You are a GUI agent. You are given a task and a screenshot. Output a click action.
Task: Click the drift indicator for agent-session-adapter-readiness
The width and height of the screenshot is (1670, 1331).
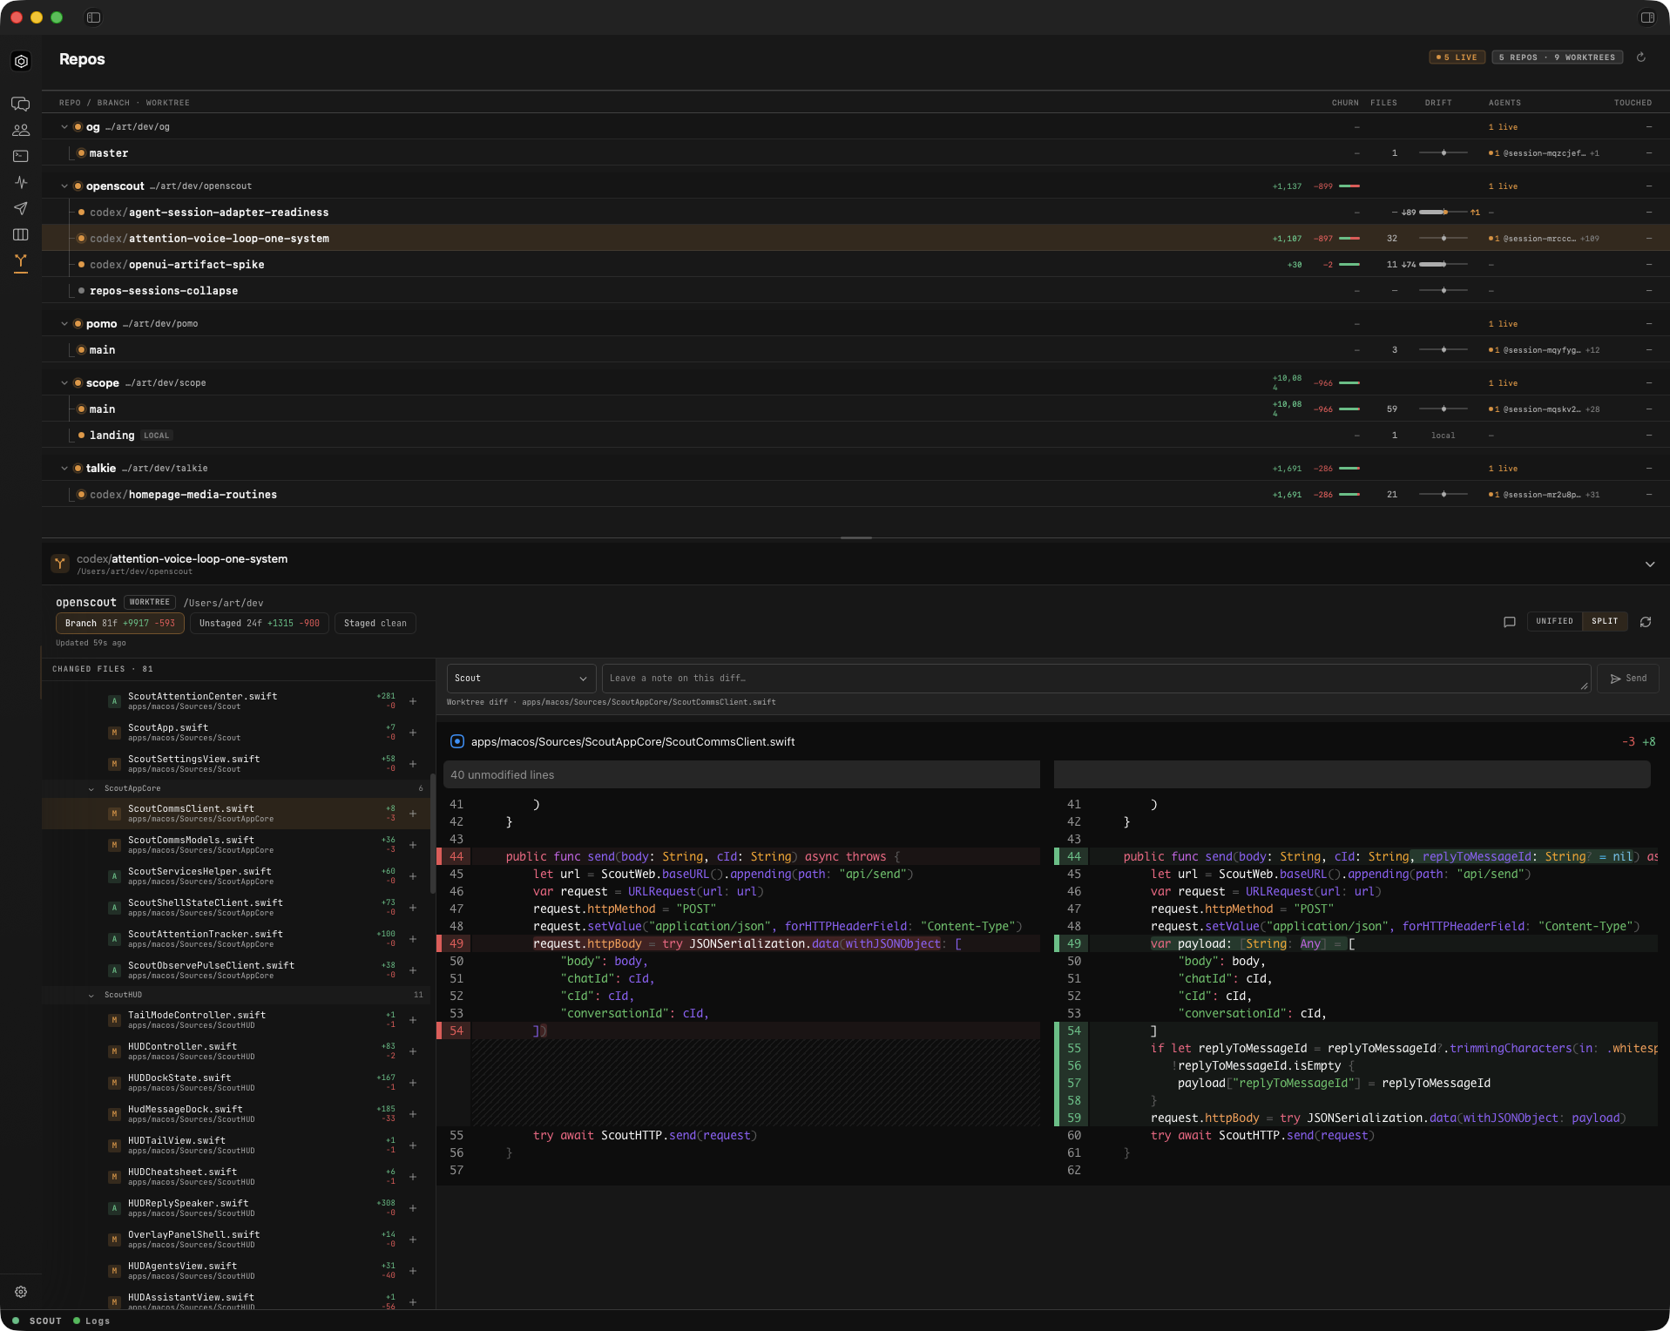point(1441,213)
